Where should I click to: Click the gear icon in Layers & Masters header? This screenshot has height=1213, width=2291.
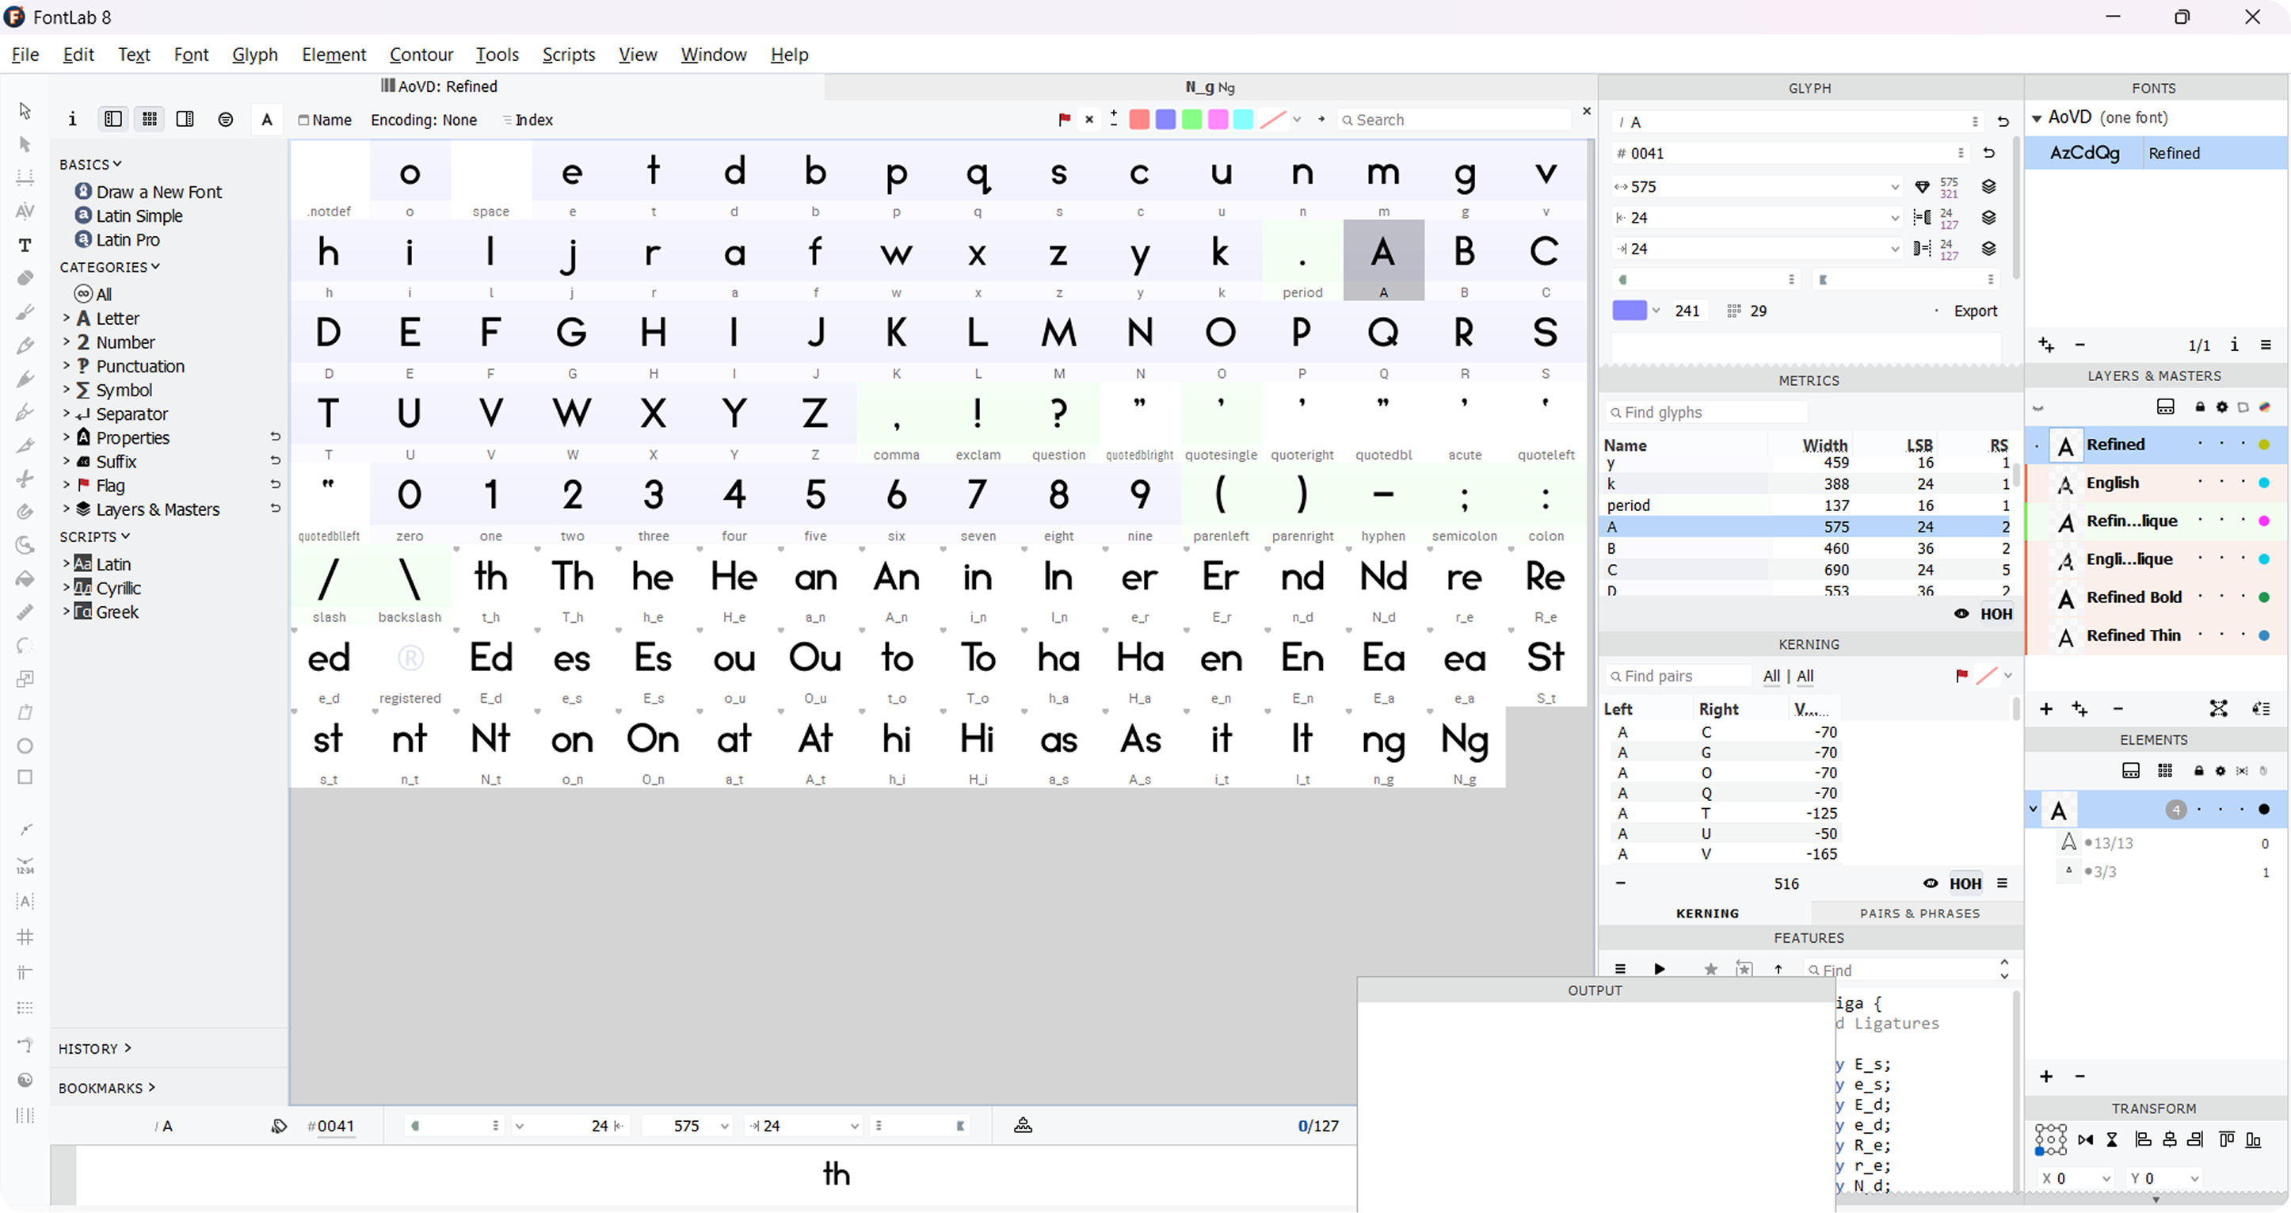point(2221,407)
